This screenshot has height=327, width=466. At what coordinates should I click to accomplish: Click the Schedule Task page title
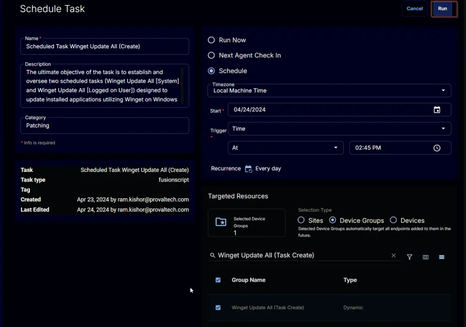52,9
